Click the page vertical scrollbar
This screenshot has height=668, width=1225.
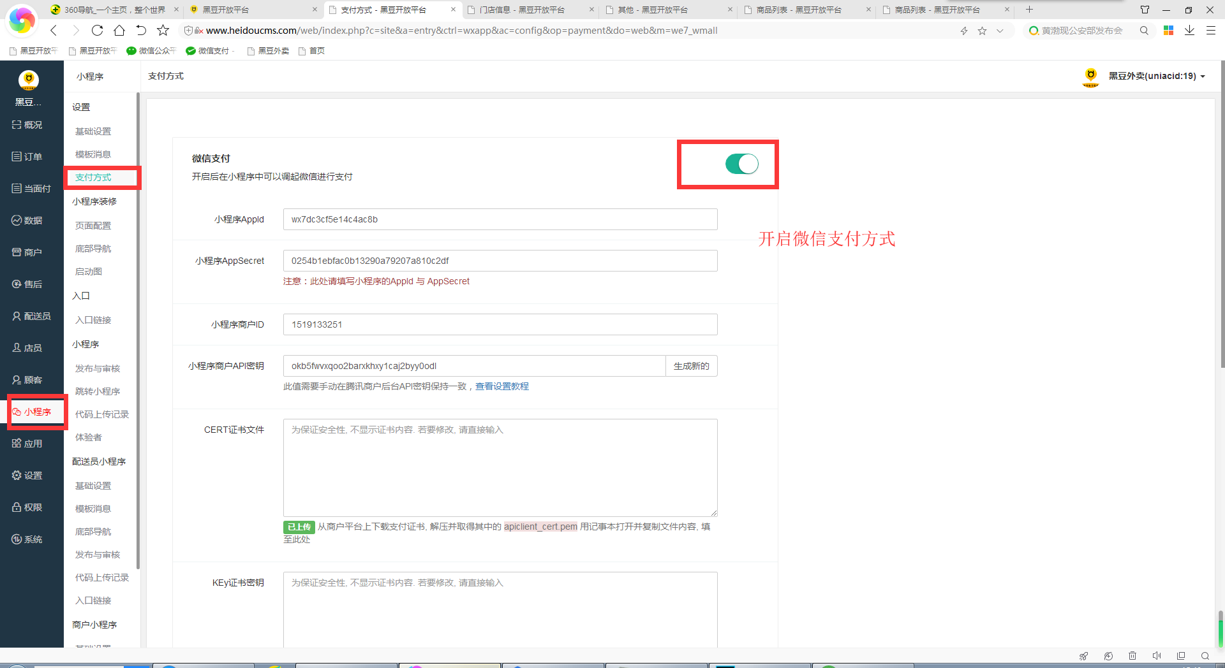coord(1221,214)
